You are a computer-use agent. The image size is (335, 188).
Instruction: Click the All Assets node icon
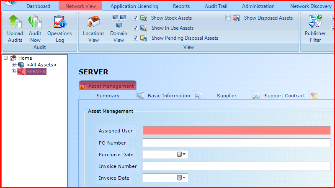(21, 65)
